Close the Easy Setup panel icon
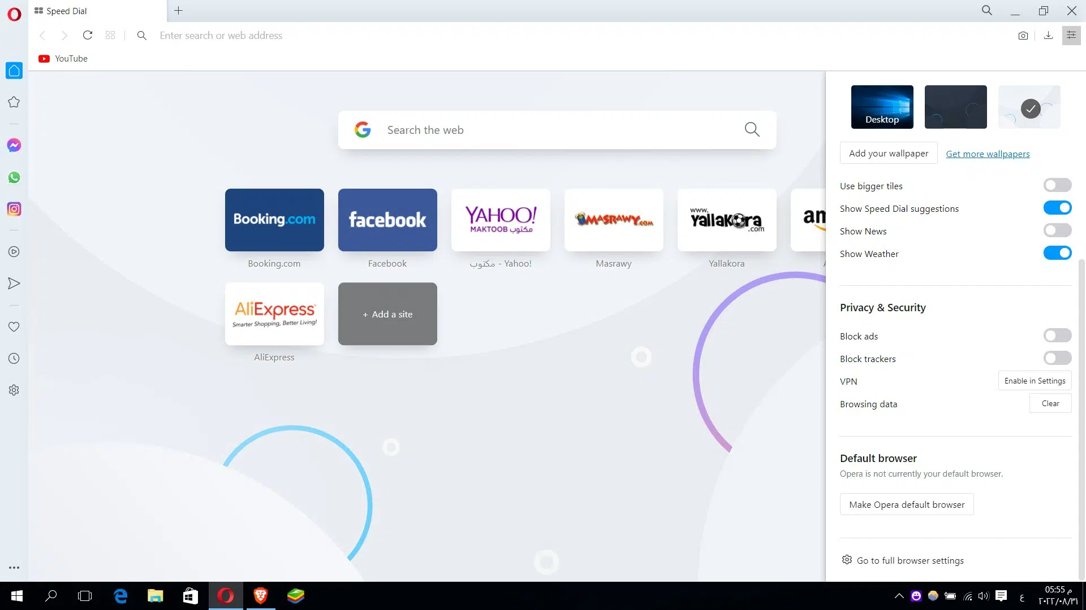The height and width of the screenshot is (610, 1086). [x=1071, y=36]
